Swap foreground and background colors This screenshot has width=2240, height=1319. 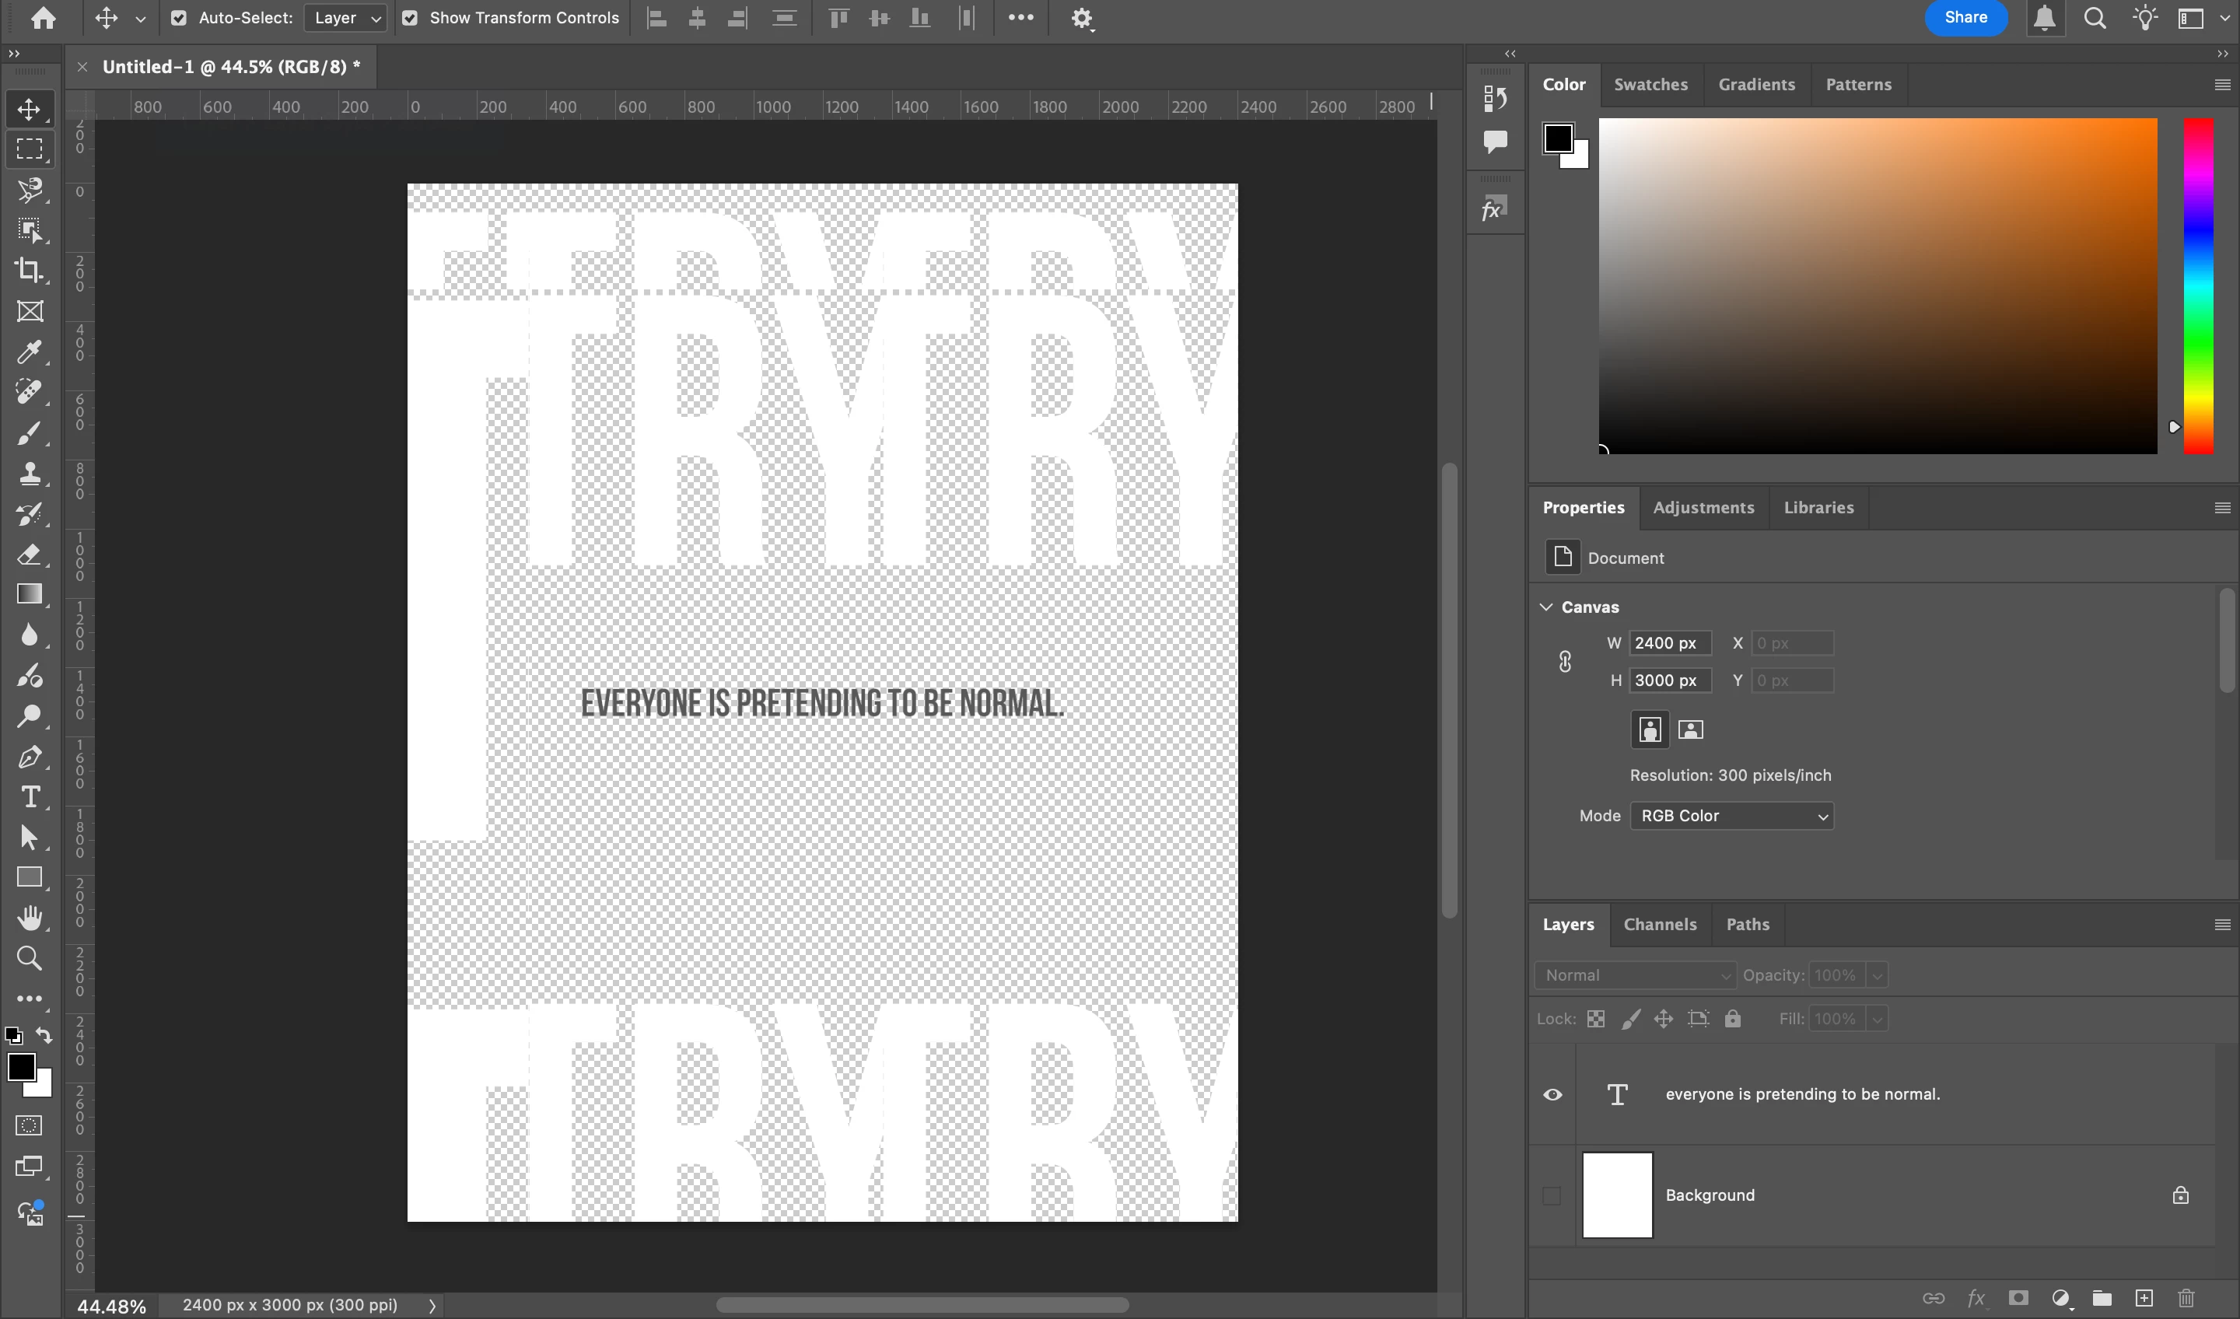click(x=44, y=1034)
